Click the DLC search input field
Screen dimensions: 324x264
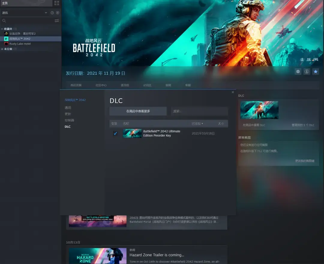[x=199, y=111]
